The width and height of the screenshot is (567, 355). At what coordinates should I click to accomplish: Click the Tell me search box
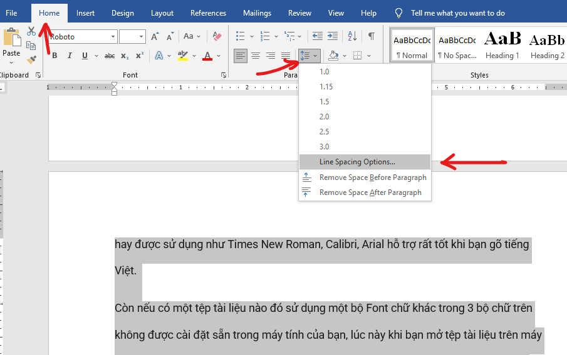(458, 13)
